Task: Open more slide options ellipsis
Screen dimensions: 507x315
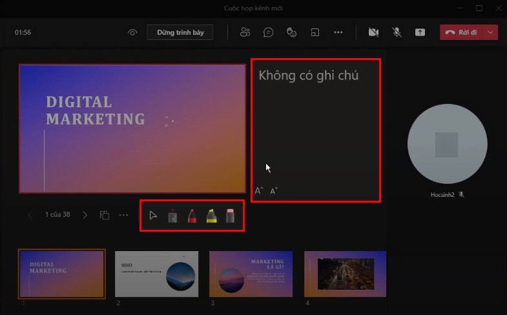Action: click(x=123, y=215)
